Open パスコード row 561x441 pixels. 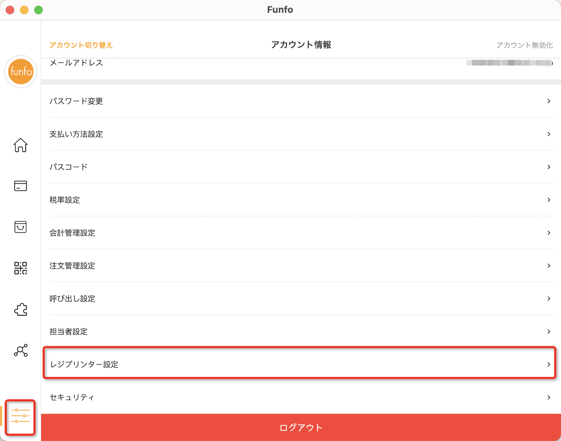(301, 167)
